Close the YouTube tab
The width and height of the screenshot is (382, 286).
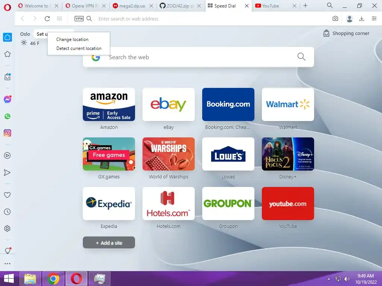coord(295,6)
